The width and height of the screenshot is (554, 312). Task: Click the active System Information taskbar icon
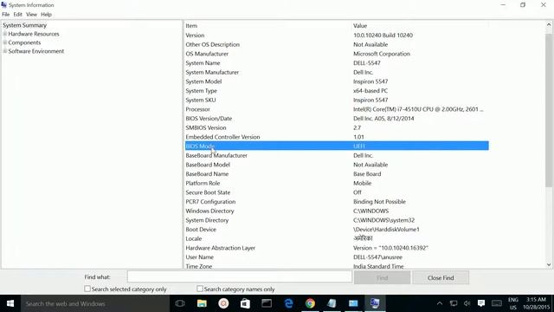pyautogui.click(x=375, y=303)
